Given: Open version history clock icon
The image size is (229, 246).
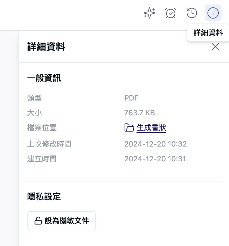Looking at the screenshot, I should [x=192, y=13].
